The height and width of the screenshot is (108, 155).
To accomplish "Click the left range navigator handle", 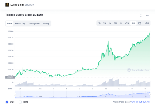I will click(x=15, y=94).
